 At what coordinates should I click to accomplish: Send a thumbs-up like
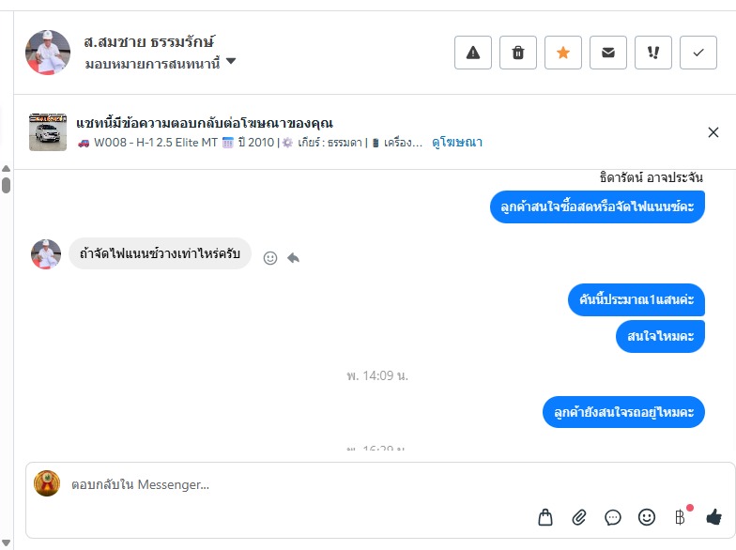point(714,516)
